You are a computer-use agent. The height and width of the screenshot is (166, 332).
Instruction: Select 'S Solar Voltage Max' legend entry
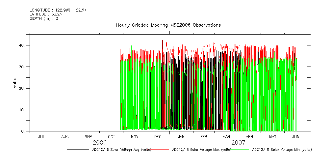tap(201, 150)
